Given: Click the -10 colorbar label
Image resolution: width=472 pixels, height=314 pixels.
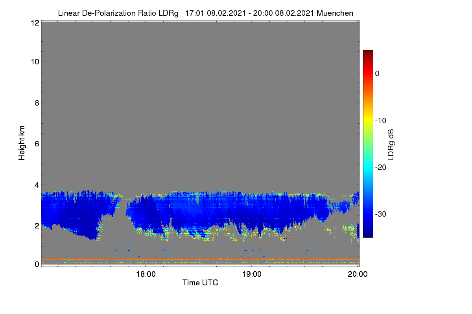Looking at the screenshot, I should (381, 120).
